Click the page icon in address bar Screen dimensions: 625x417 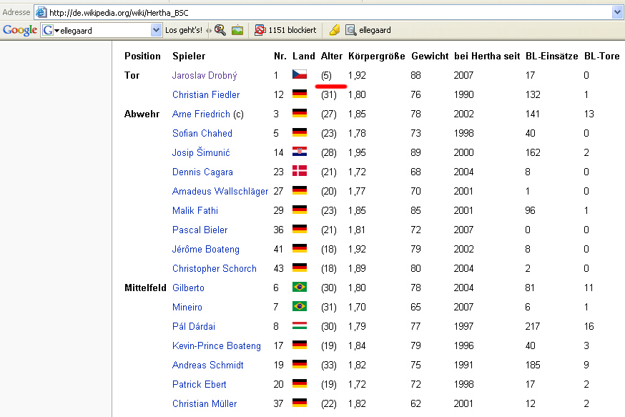coord(41,13)
